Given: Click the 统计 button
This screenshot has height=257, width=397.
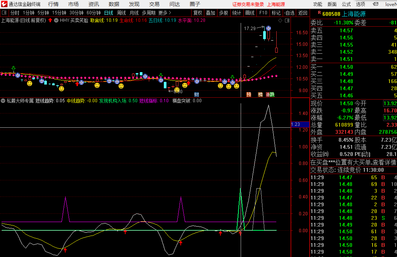Looking at the screenshot, I should coord(237,13).
